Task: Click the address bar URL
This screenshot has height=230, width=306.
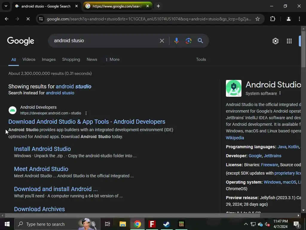Action: 149,19
